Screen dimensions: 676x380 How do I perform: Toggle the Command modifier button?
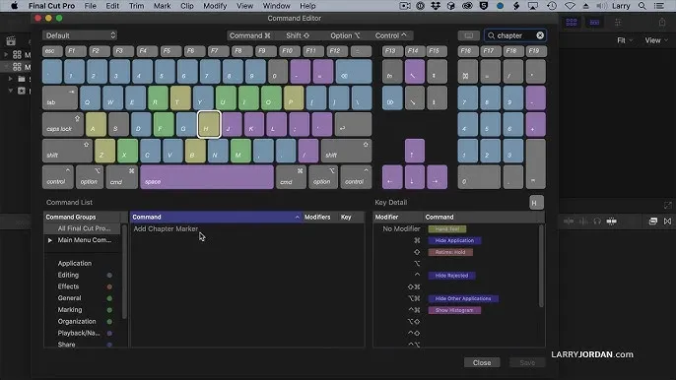[x=249, y=35]
